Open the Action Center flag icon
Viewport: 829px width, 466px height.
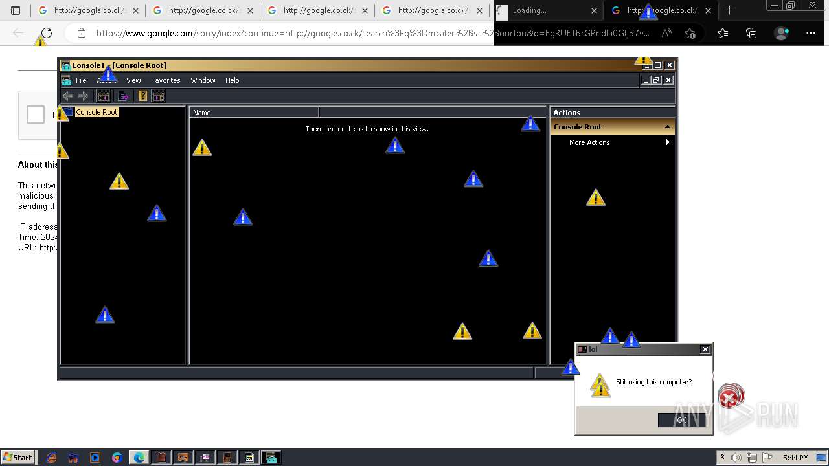[767, 458]
